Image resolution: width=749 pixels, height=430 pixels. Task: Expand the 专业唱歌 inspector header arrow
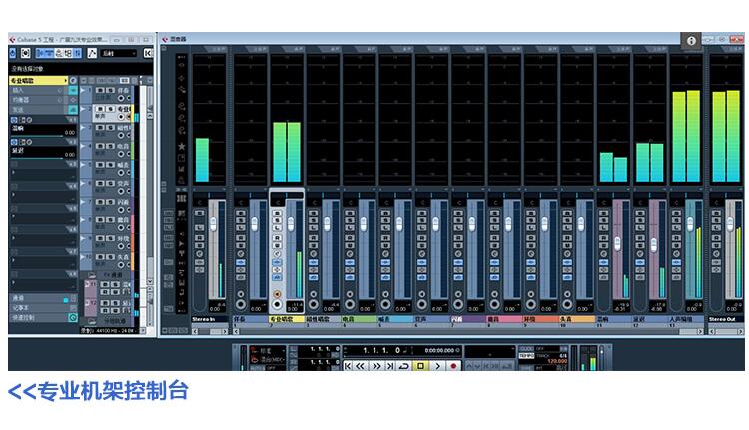point(65,80)
